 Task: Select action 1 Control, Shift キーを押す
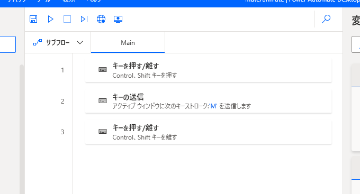click(x=208, y=70)
